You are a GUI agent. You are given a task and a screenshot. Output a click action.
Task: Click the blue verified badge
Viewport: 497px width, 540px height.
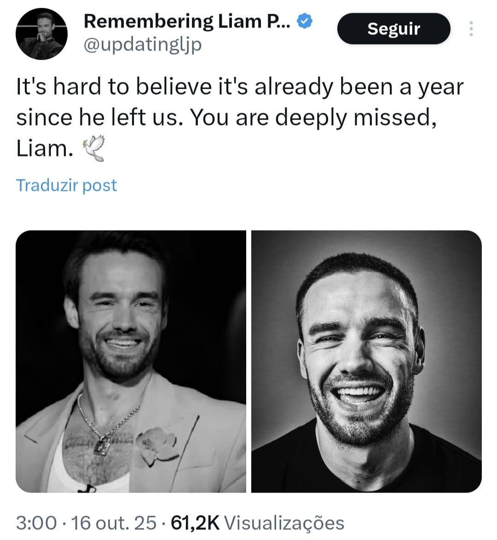tap(305, 21)
